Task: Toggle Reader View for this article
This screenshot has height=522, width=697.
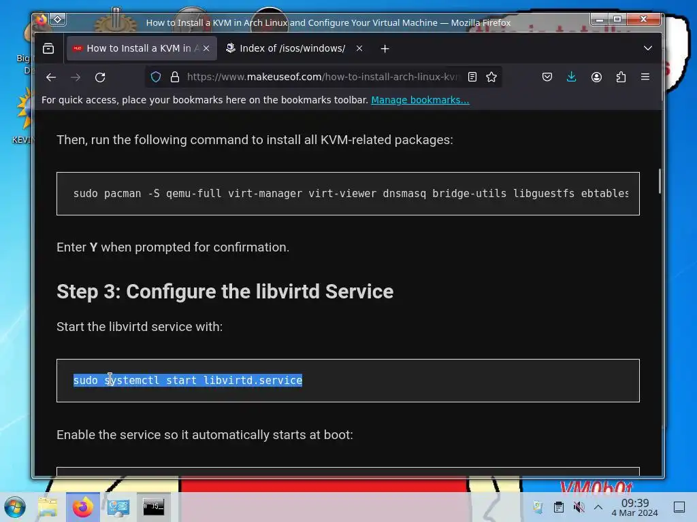Action: click(472, 77)
